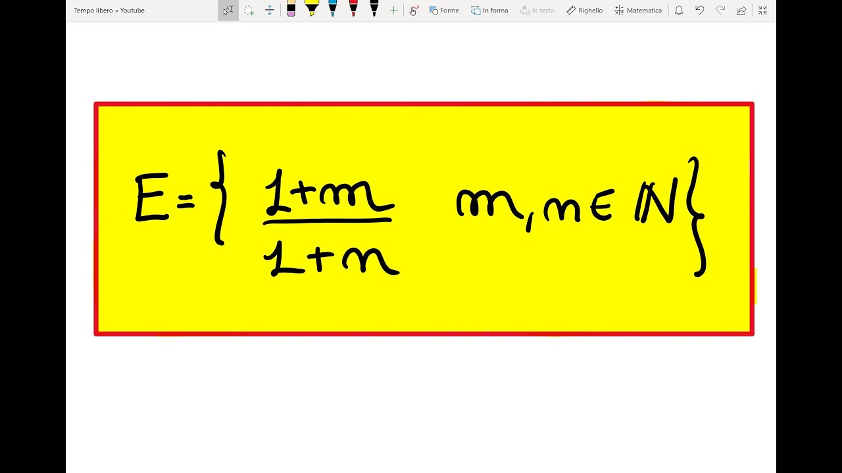Image resolution: width=842 pixels, height=473 pixels.
Task: Select the black pen
Action: click(x=374, y=10)
